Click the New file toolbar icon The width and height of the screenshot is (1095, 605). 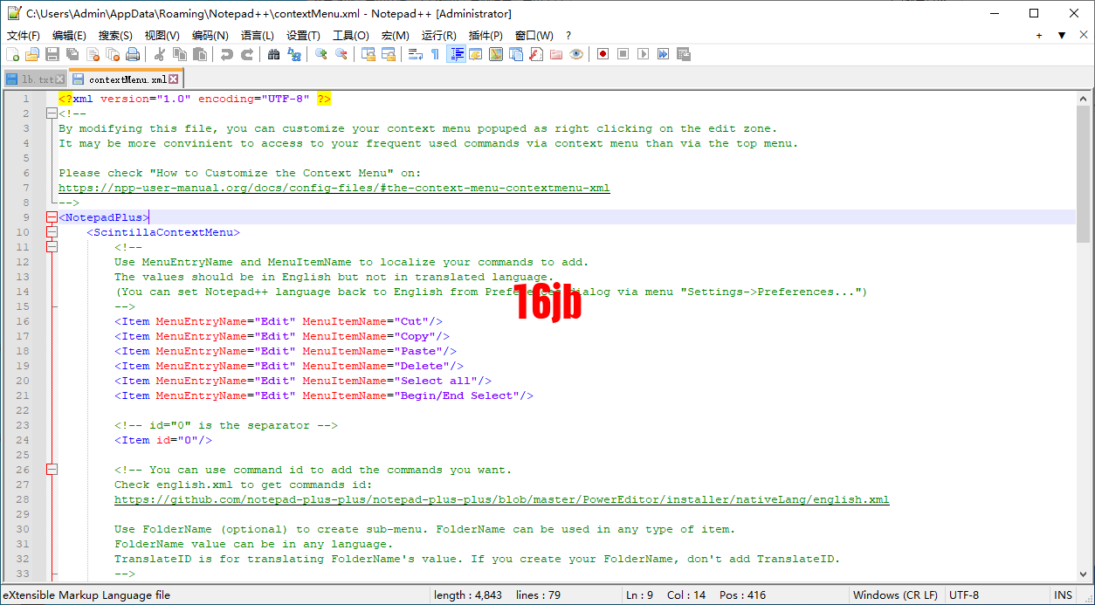tap(12, 54)
